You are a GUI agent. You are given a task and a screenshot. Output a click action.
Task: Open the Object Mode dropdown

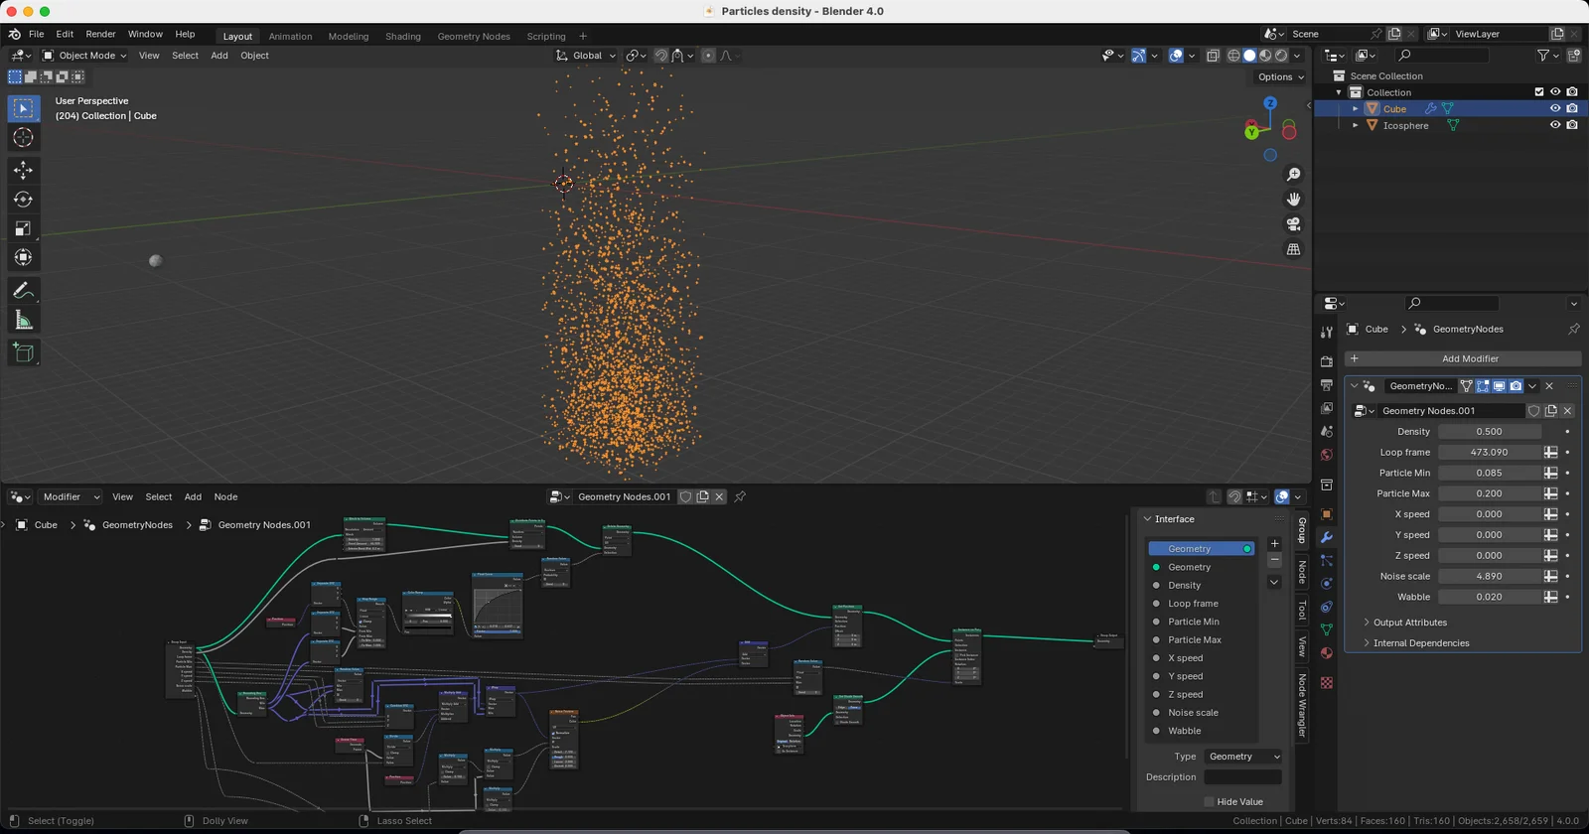click(84, 56)
